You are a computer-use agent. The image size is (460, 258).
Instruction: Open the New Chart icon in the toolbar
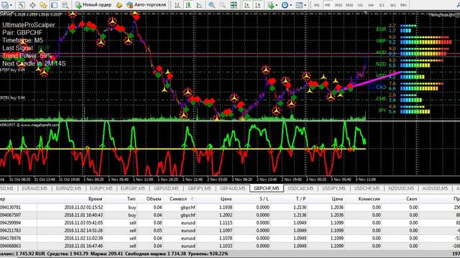tap(5, 5)
